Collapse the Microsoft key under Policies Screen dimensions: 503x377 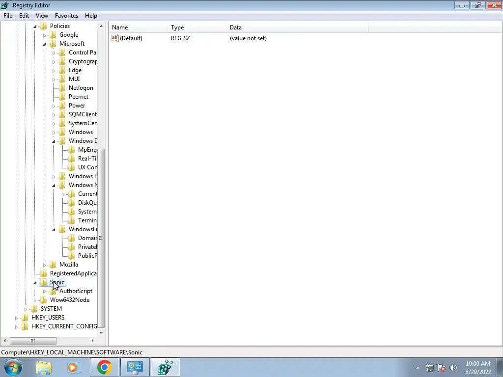(44, 44)
